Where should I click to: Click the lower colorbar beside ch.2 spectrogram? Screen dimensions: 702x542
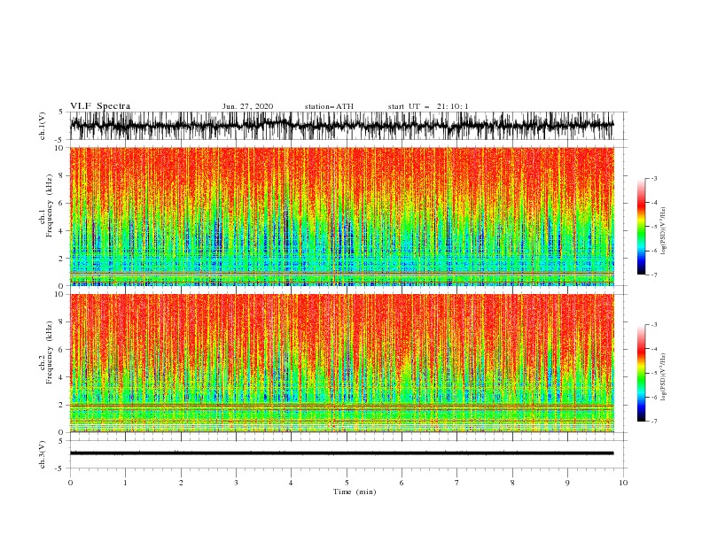(641, 373)
